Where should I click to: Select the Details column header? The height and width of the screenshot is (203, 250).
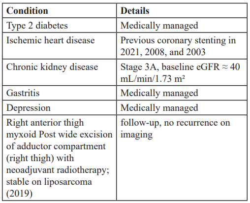coord(182,10)
